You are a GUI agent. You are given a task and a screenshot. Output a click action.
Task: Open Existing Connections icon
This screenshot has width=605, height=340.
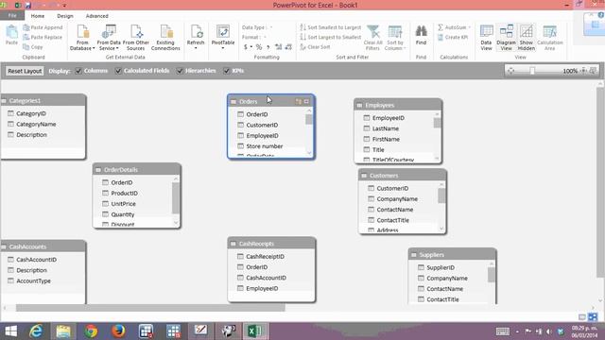pos(165,31)
